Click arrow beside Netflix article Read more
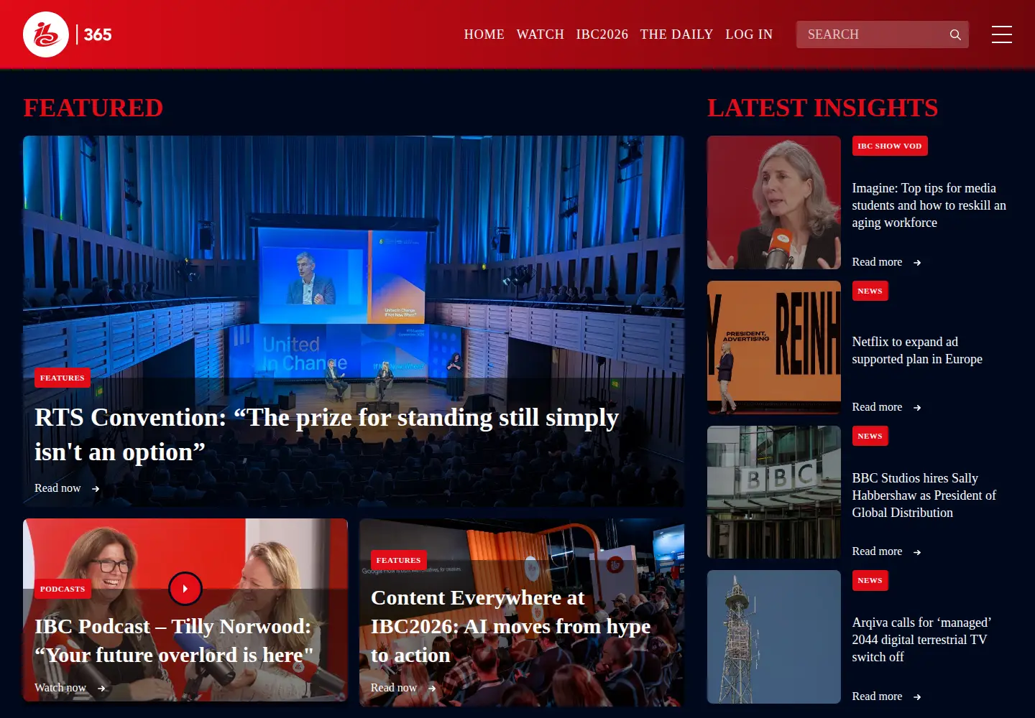Viewport: 1035px width, 718px height. (917, 408)
